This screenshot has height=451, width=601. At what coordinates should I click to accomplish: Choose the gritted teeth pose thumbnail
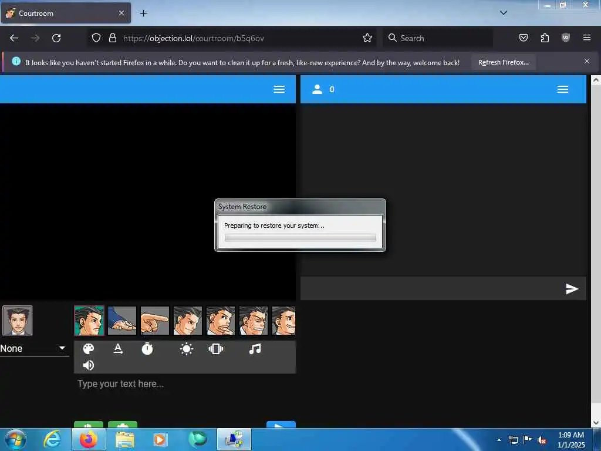[x=254, y=321]
